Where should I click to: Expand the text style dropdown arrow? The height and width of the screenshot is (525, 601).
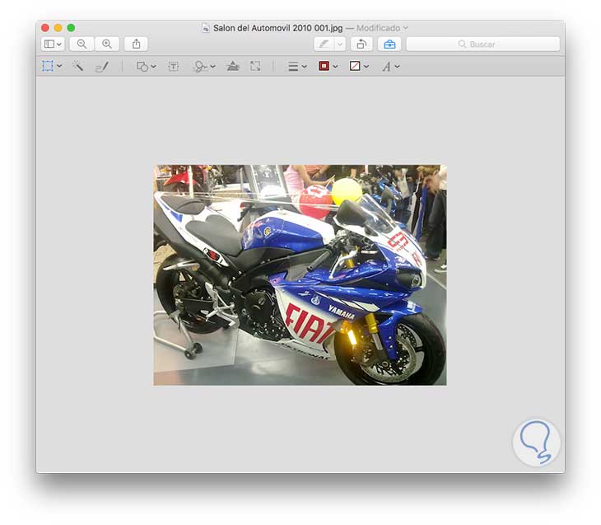pyautogui.click(x=398, y=67)
